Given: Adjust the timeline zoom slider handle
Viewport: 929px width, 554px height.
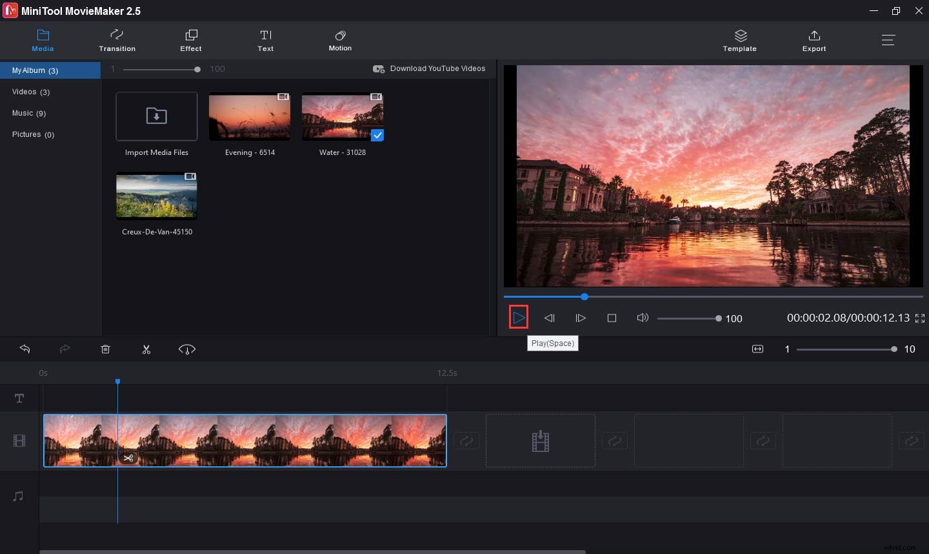Looking at the screenshot, I should point(894,349).
